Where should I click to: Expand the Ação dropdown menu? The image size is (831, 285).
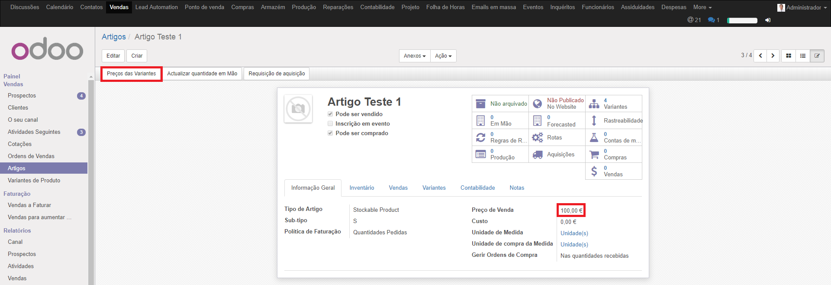tap(443, 56)
